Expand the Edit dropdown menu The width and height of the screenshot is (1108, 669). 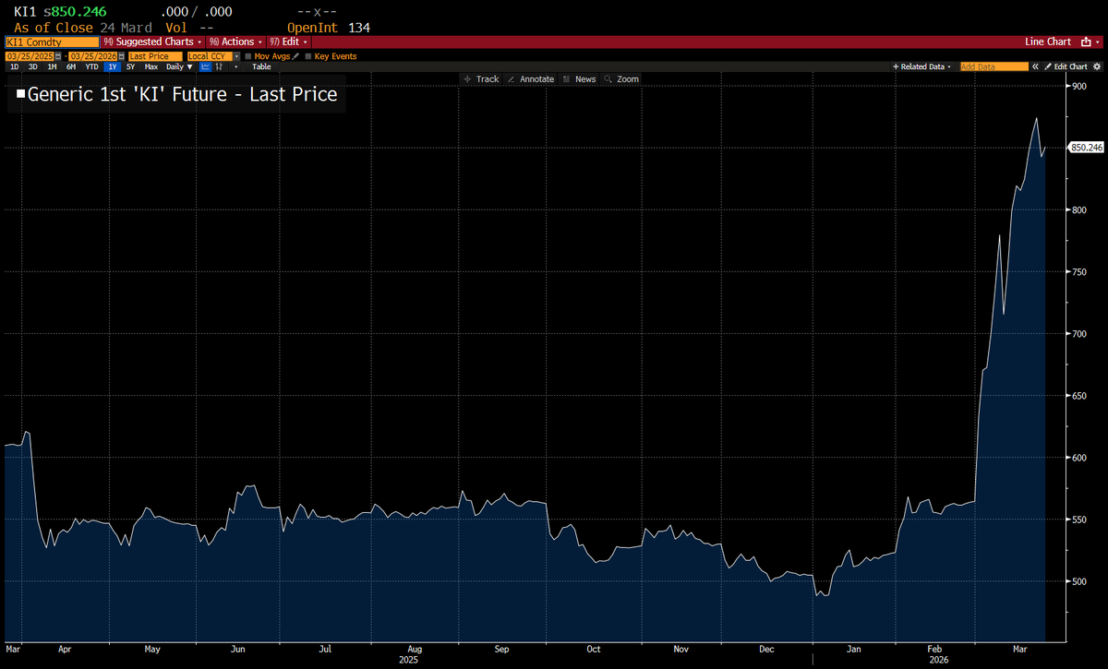pos(289,42)
